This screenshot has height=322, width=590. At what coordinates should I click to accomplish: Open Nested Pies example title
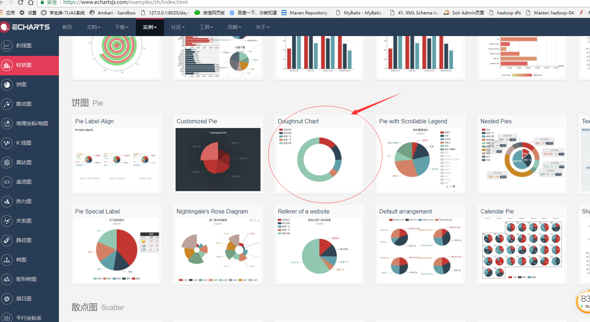pos(496,122)
